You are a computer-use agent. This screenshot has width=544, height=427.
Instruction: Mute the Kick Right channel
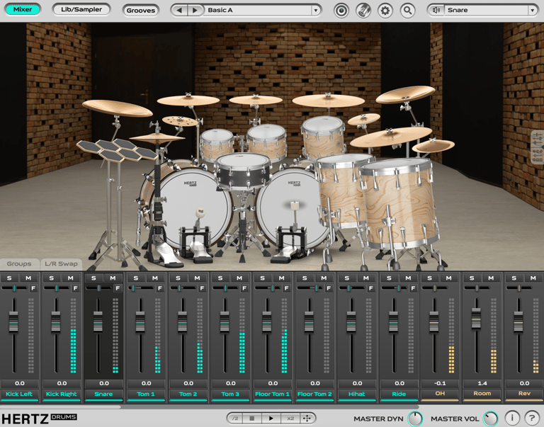point(70,278)
